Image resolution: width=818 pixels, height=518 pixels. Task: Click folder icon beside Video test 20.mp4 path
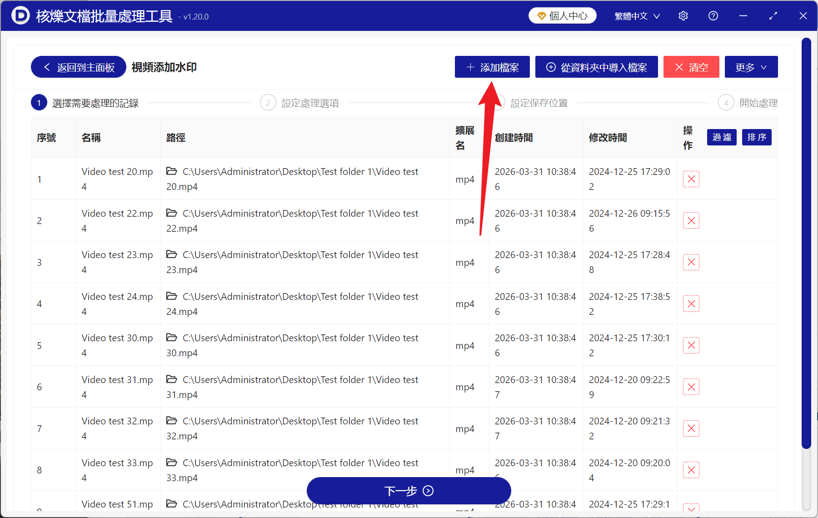171,171
